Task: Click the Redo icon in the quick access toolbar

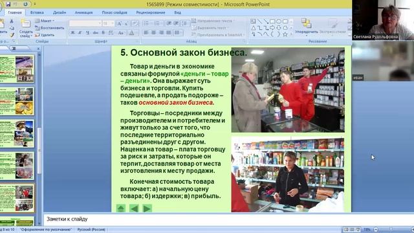Action: (25, 5)
